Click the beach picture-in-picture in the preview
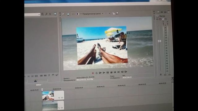 [x=102, y=45]
